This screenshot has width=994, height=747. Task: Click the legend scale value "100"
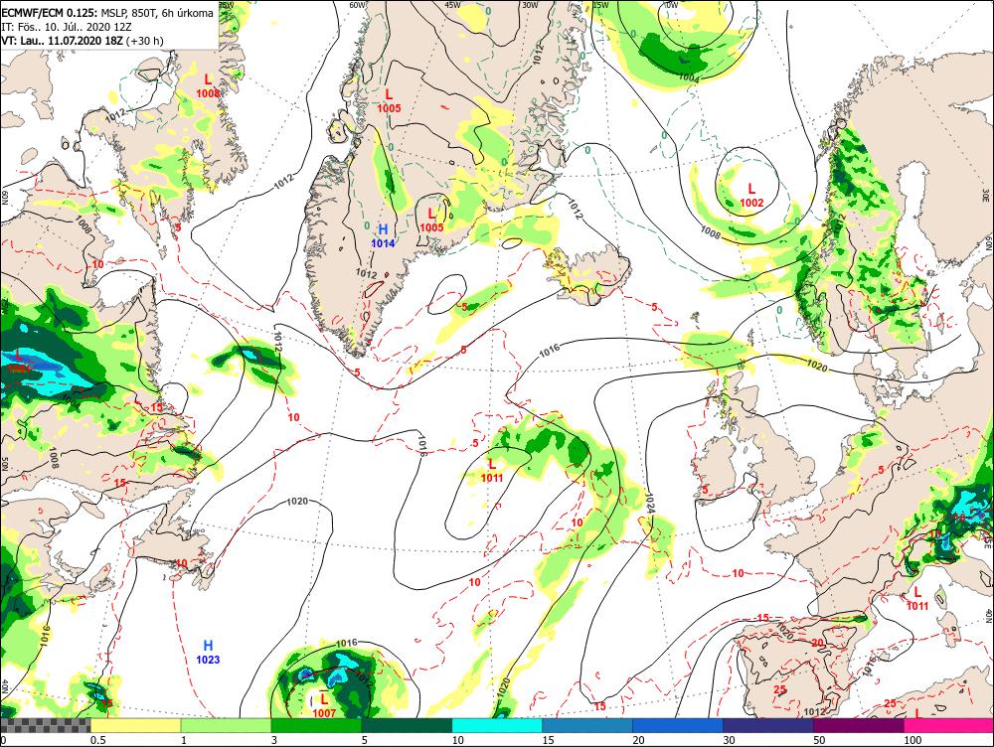point(912,740)
